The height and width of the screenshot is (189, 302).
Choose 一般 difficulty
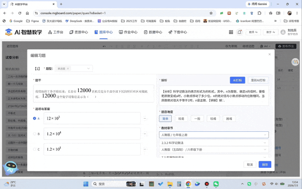click(197, 119)
